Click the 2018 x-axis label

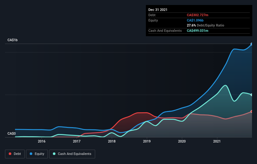tap(112, 141)
